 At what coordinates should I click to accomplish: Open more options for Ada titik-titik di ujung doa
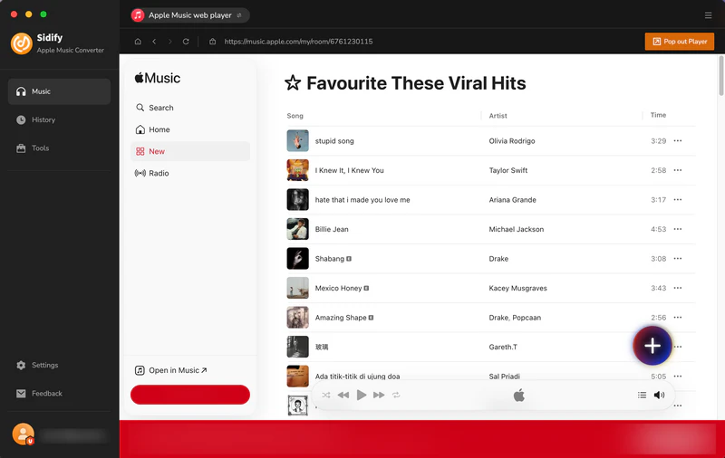coord(678,377)
